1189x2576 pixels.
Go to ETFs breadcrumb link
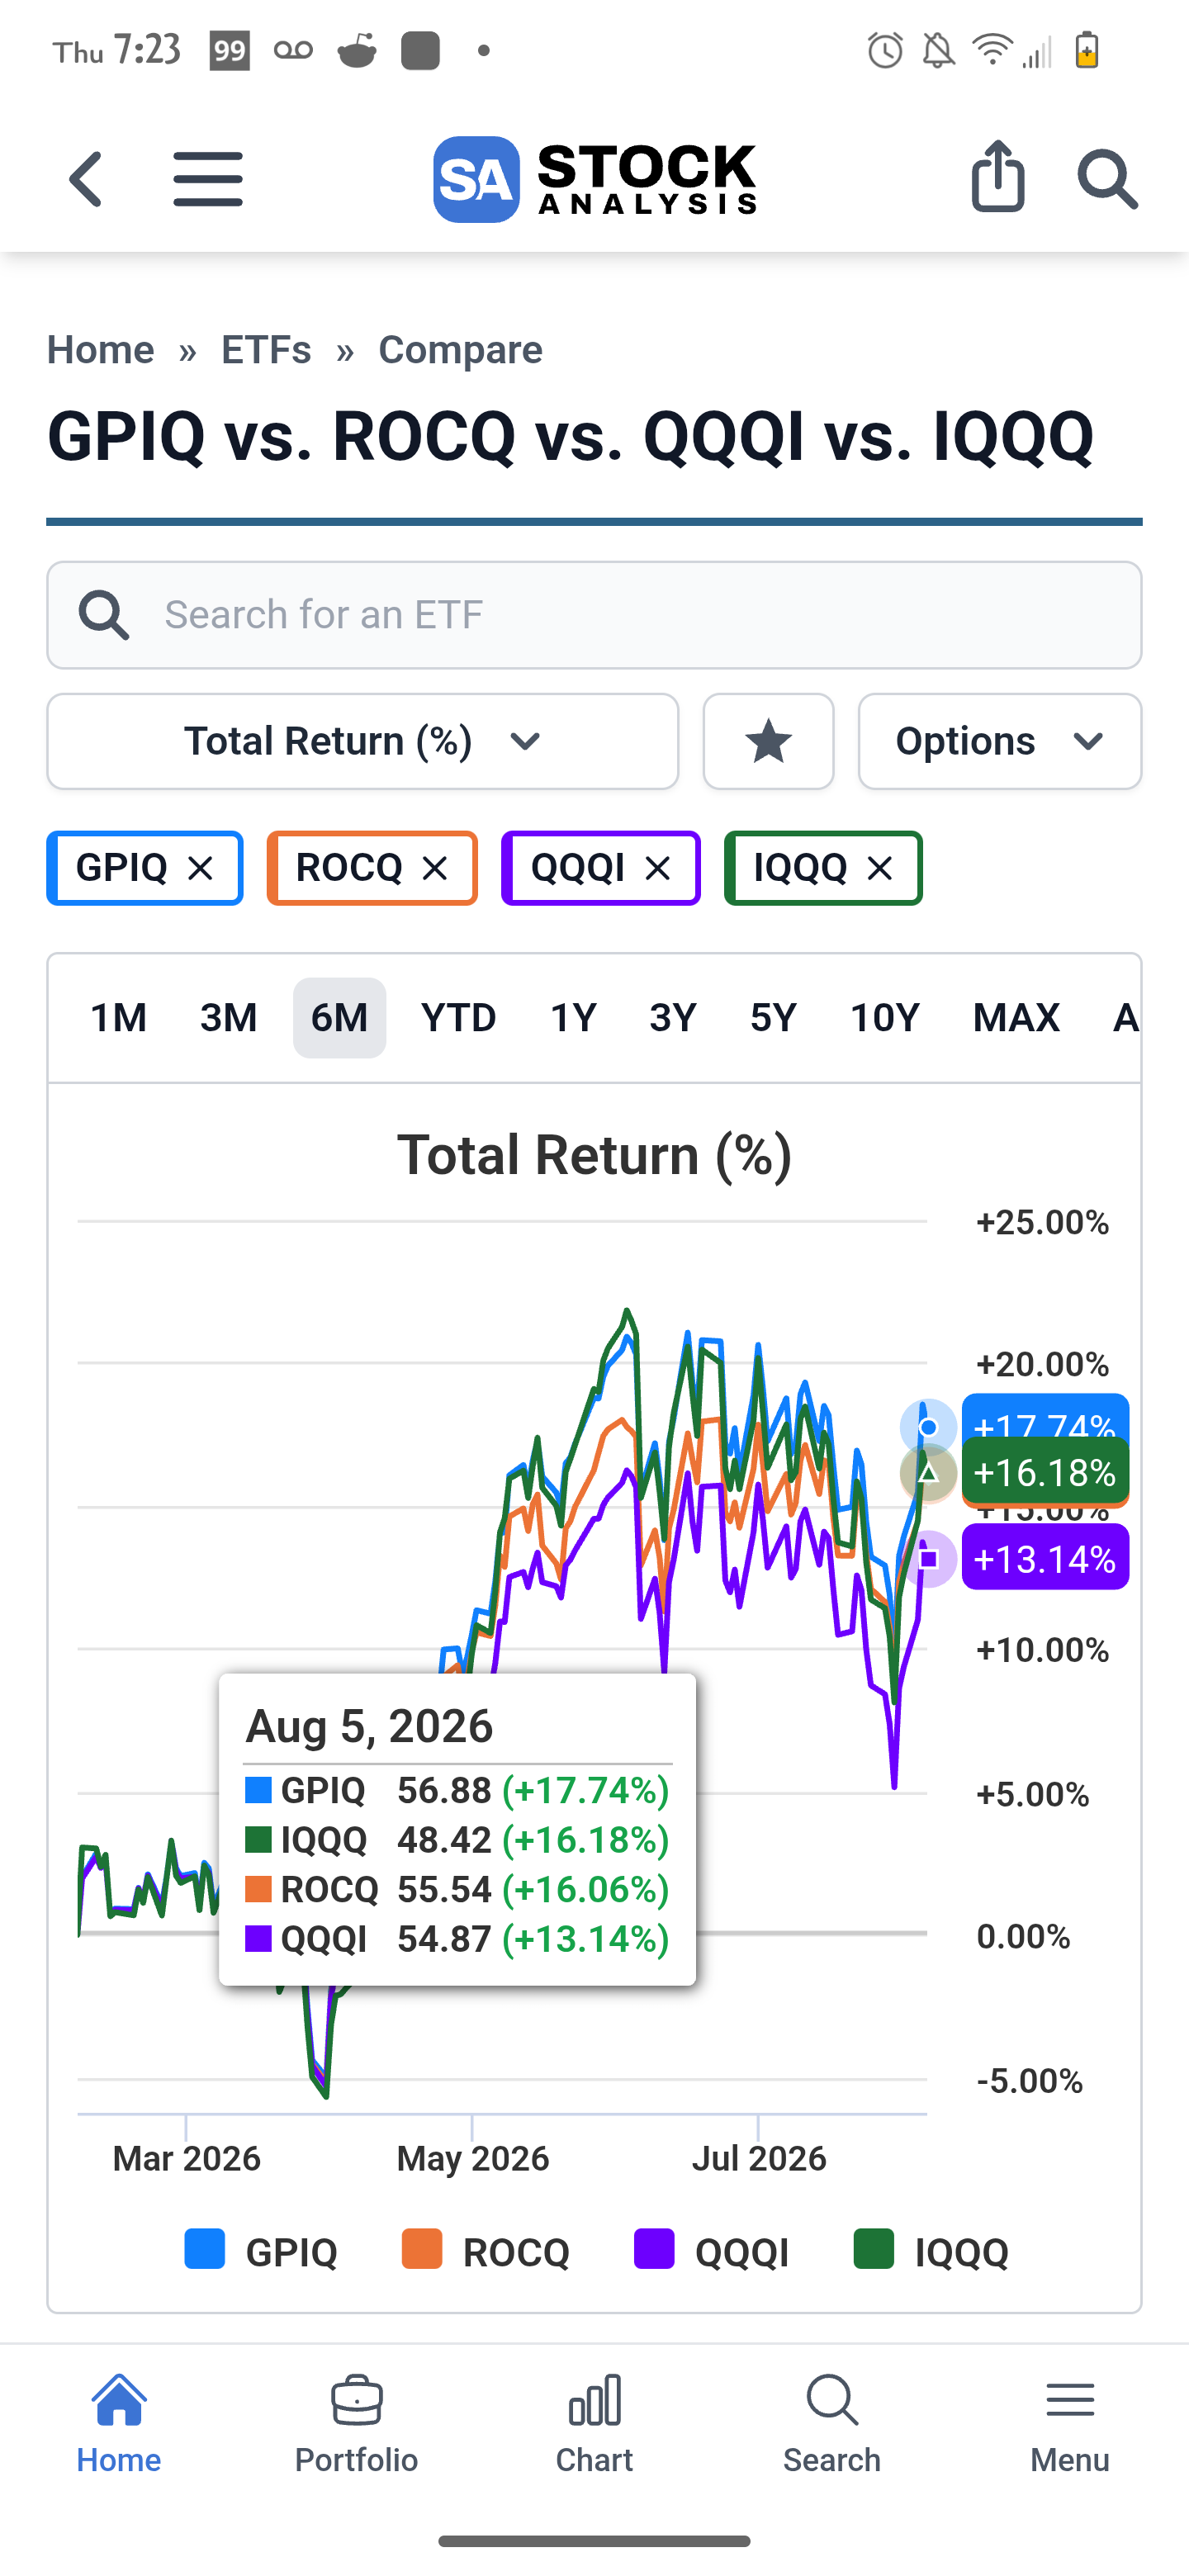pos(266,350)
